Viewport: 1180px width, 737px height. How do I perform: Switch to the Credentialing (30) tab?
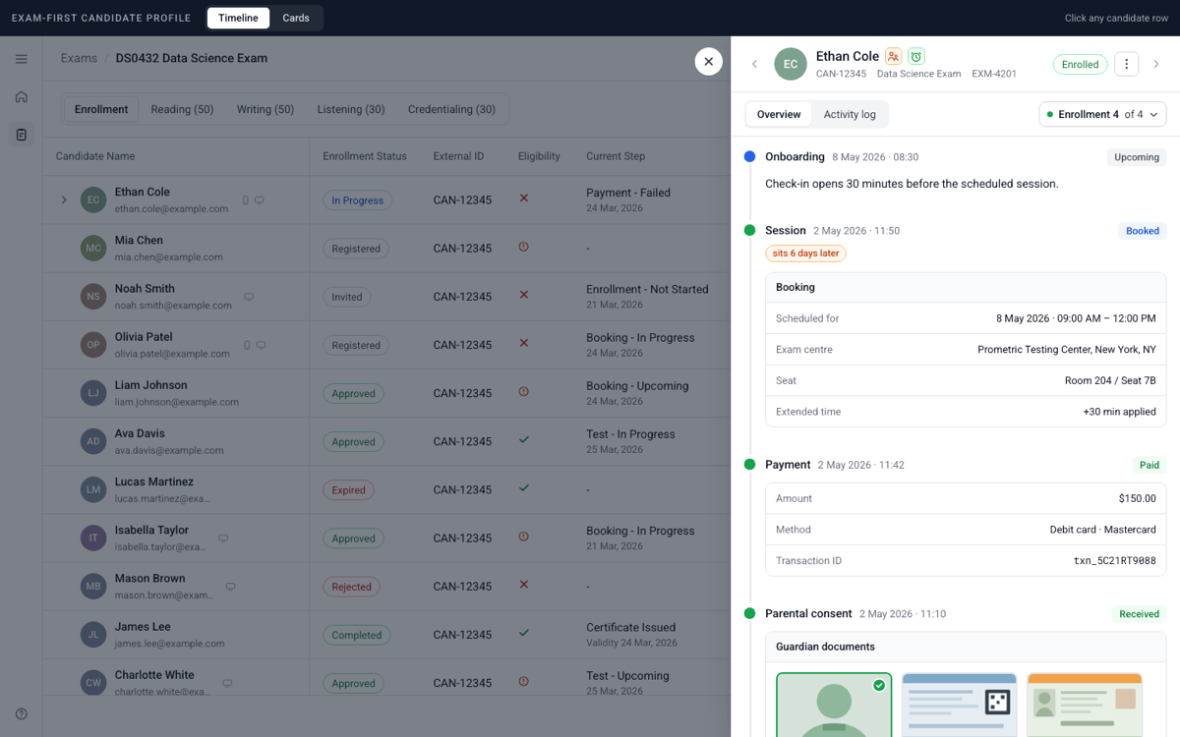coord(451,109)
